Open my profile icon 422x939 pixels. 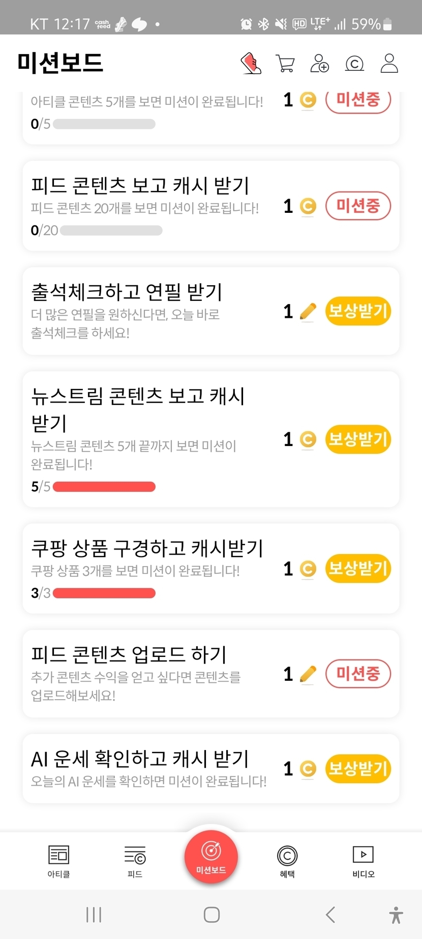tap(389, 64)
